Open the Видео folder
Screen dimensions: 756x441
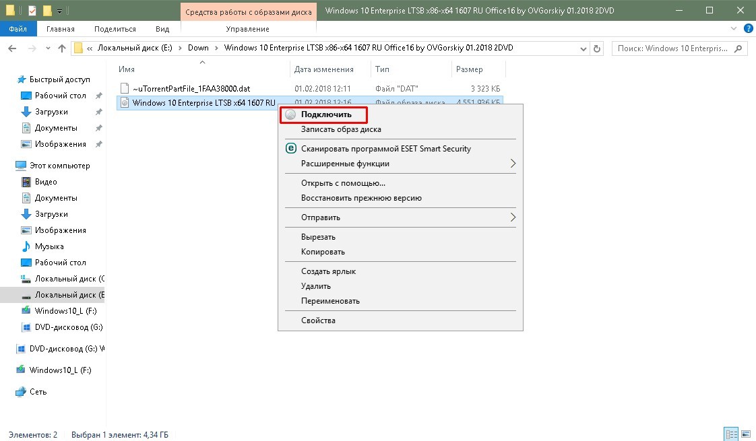(x=46, y=182)
